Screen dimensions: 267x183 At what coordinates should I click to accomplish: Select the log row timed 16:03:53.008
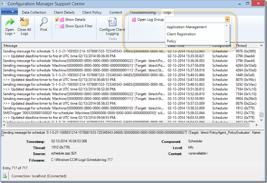[x=130, y=118]
